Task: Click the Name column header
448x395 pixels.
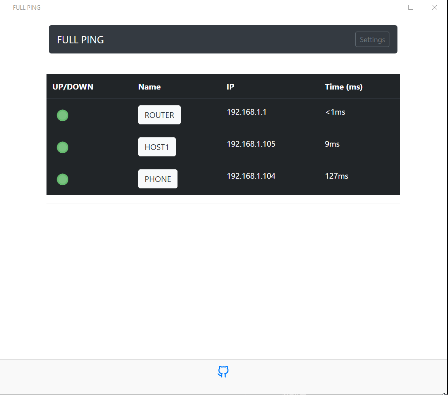Action: pyautogui.click(x=149, y=86)
